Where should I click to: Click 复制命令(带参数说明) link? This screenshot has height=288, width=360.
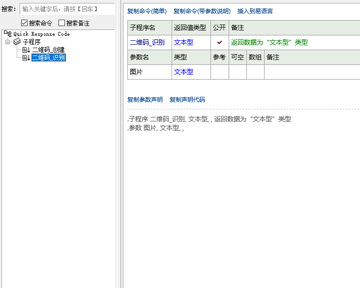tap(202, 11)
